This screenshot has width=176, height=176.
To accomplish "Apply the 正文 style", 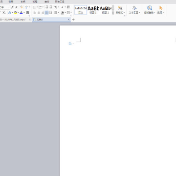I will [81, 10].
